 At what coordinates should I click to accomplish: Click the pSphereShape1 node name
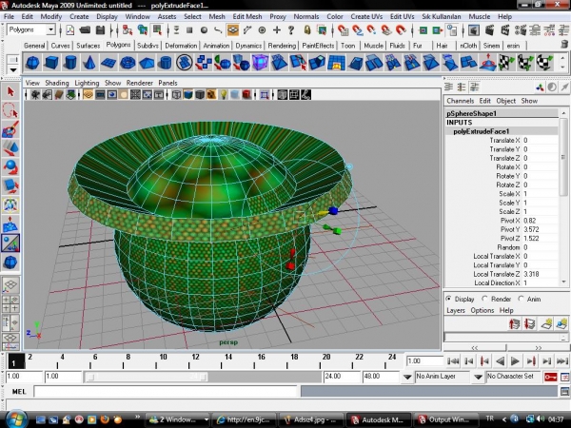tap(471, 113)
